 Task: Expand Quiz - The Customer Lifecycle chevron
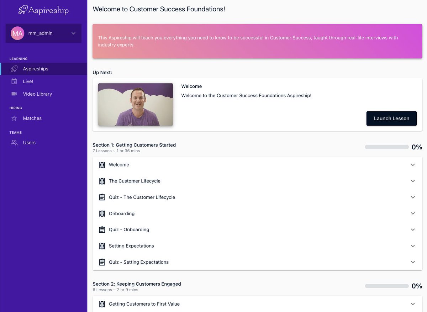click(413, 197)
